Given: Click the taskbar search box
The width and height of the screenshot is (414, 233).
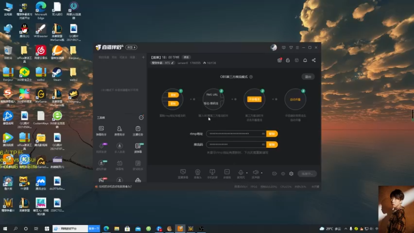Looking at the screenshot, I should [70, 228].
